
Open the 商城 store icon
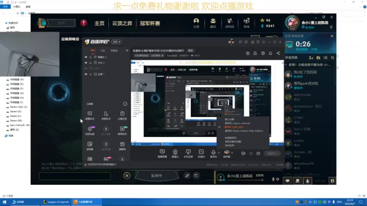point(246,23)
